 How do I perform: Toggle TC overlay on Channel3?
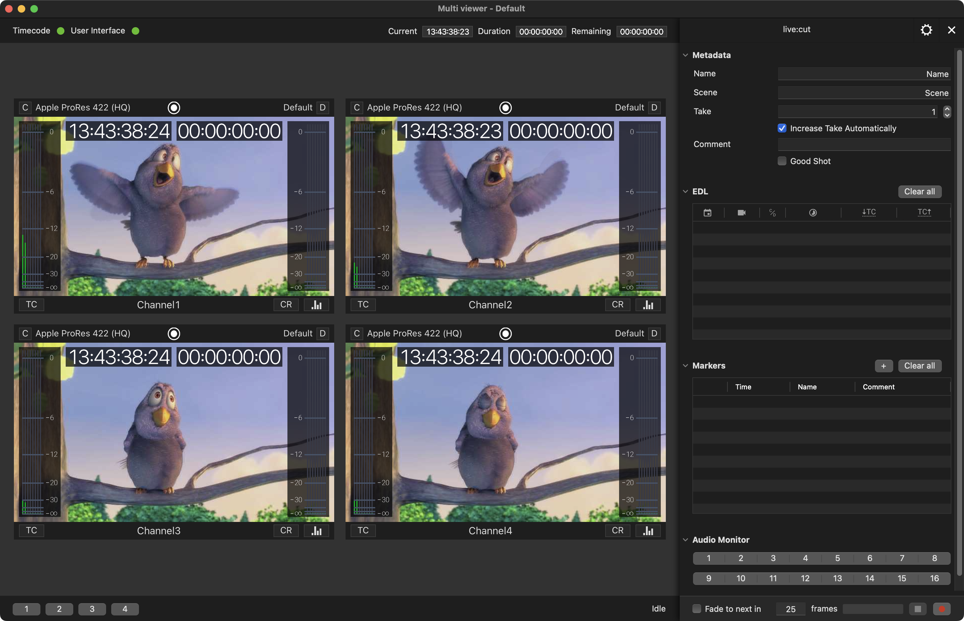coord(32,531)
